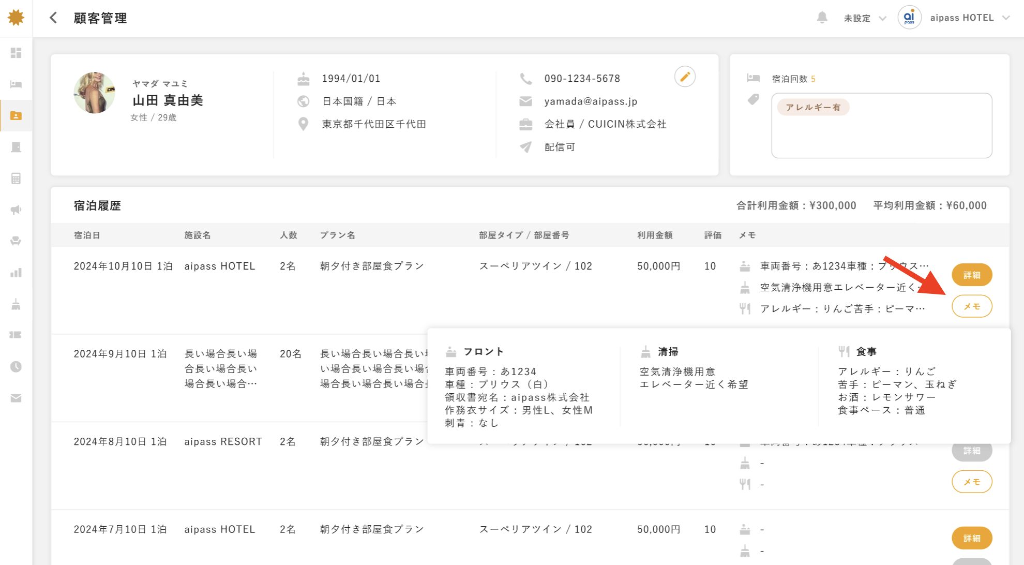Click the briefcase occupation icon

(x=525, y=124)
